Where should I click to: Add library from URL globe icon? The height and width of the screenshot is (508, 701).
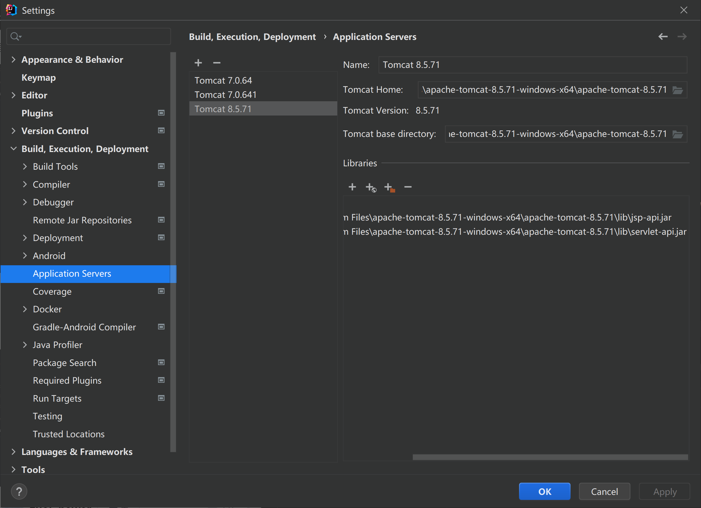coord(371,187)
